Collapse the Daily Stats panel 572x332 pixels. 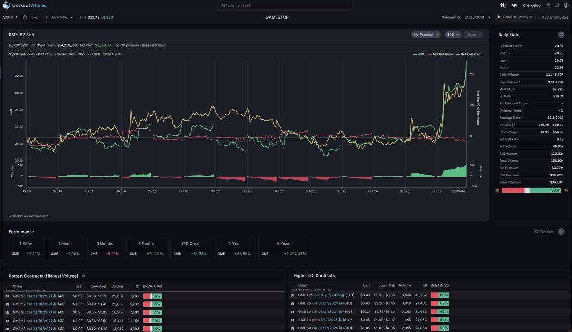(x=561, y=35)
